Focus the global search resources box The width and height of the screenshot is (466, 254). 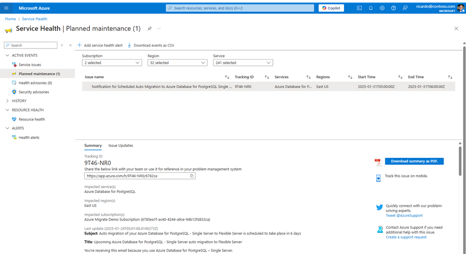click(x=240, y=8)
